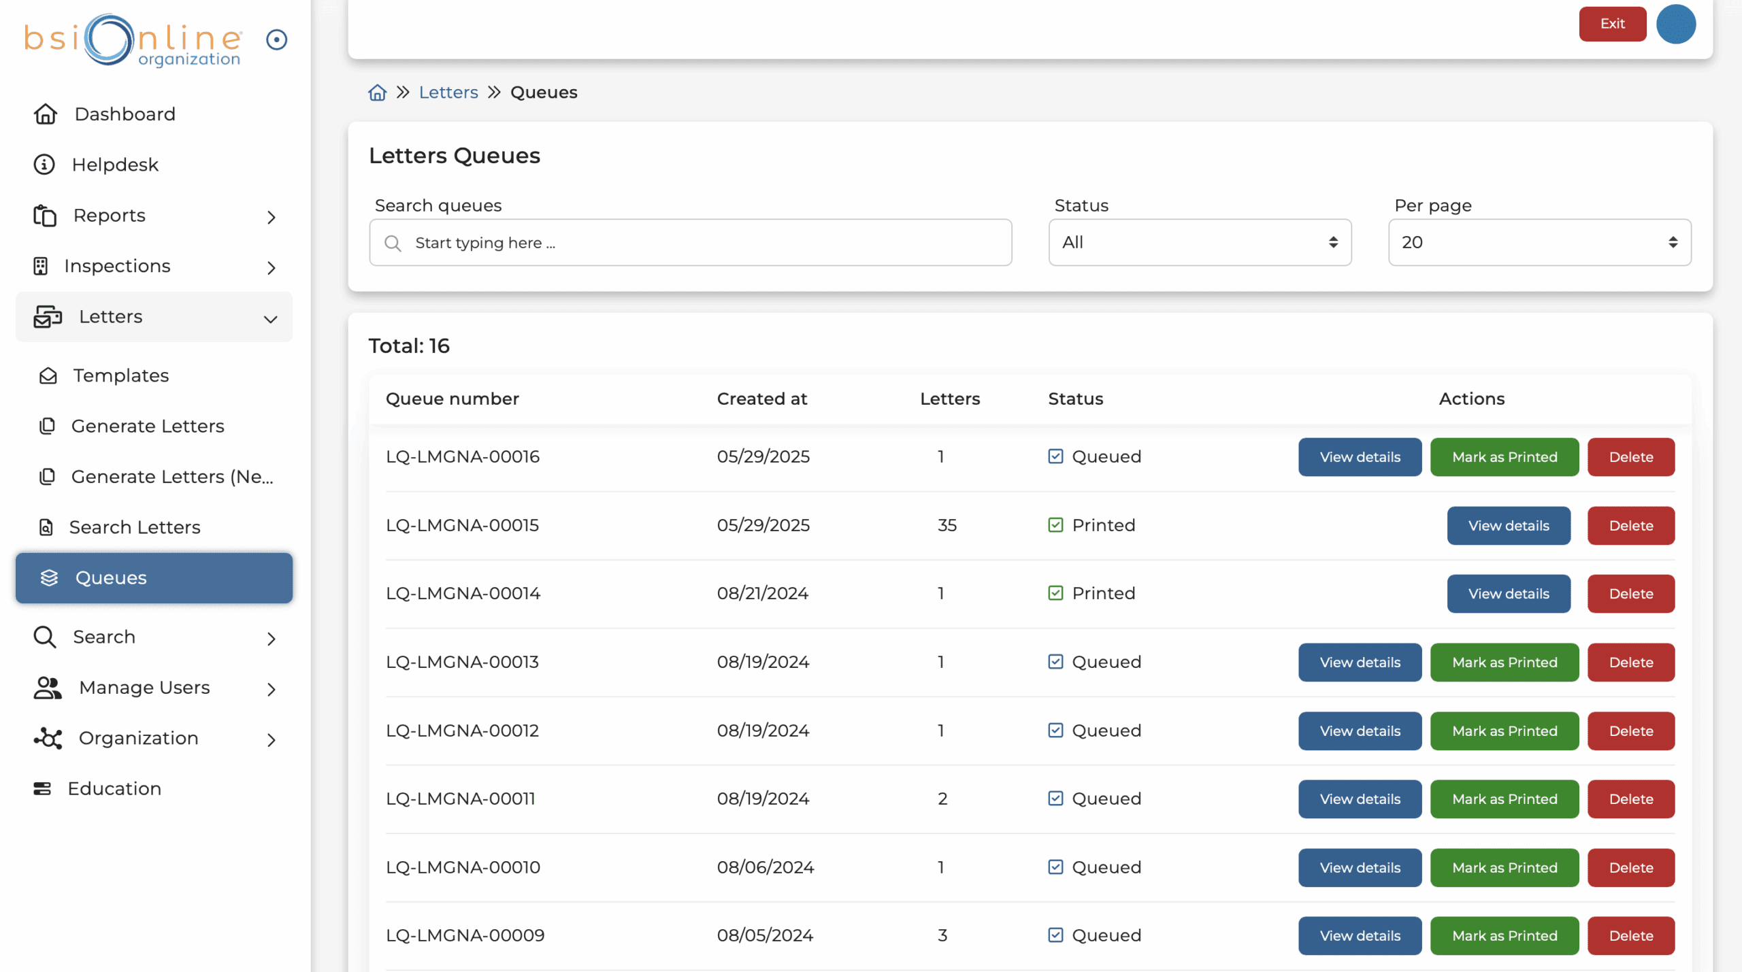Expand the Search submenu chevron
This screenshot has height=972, width=1742.
coord(272,638)
